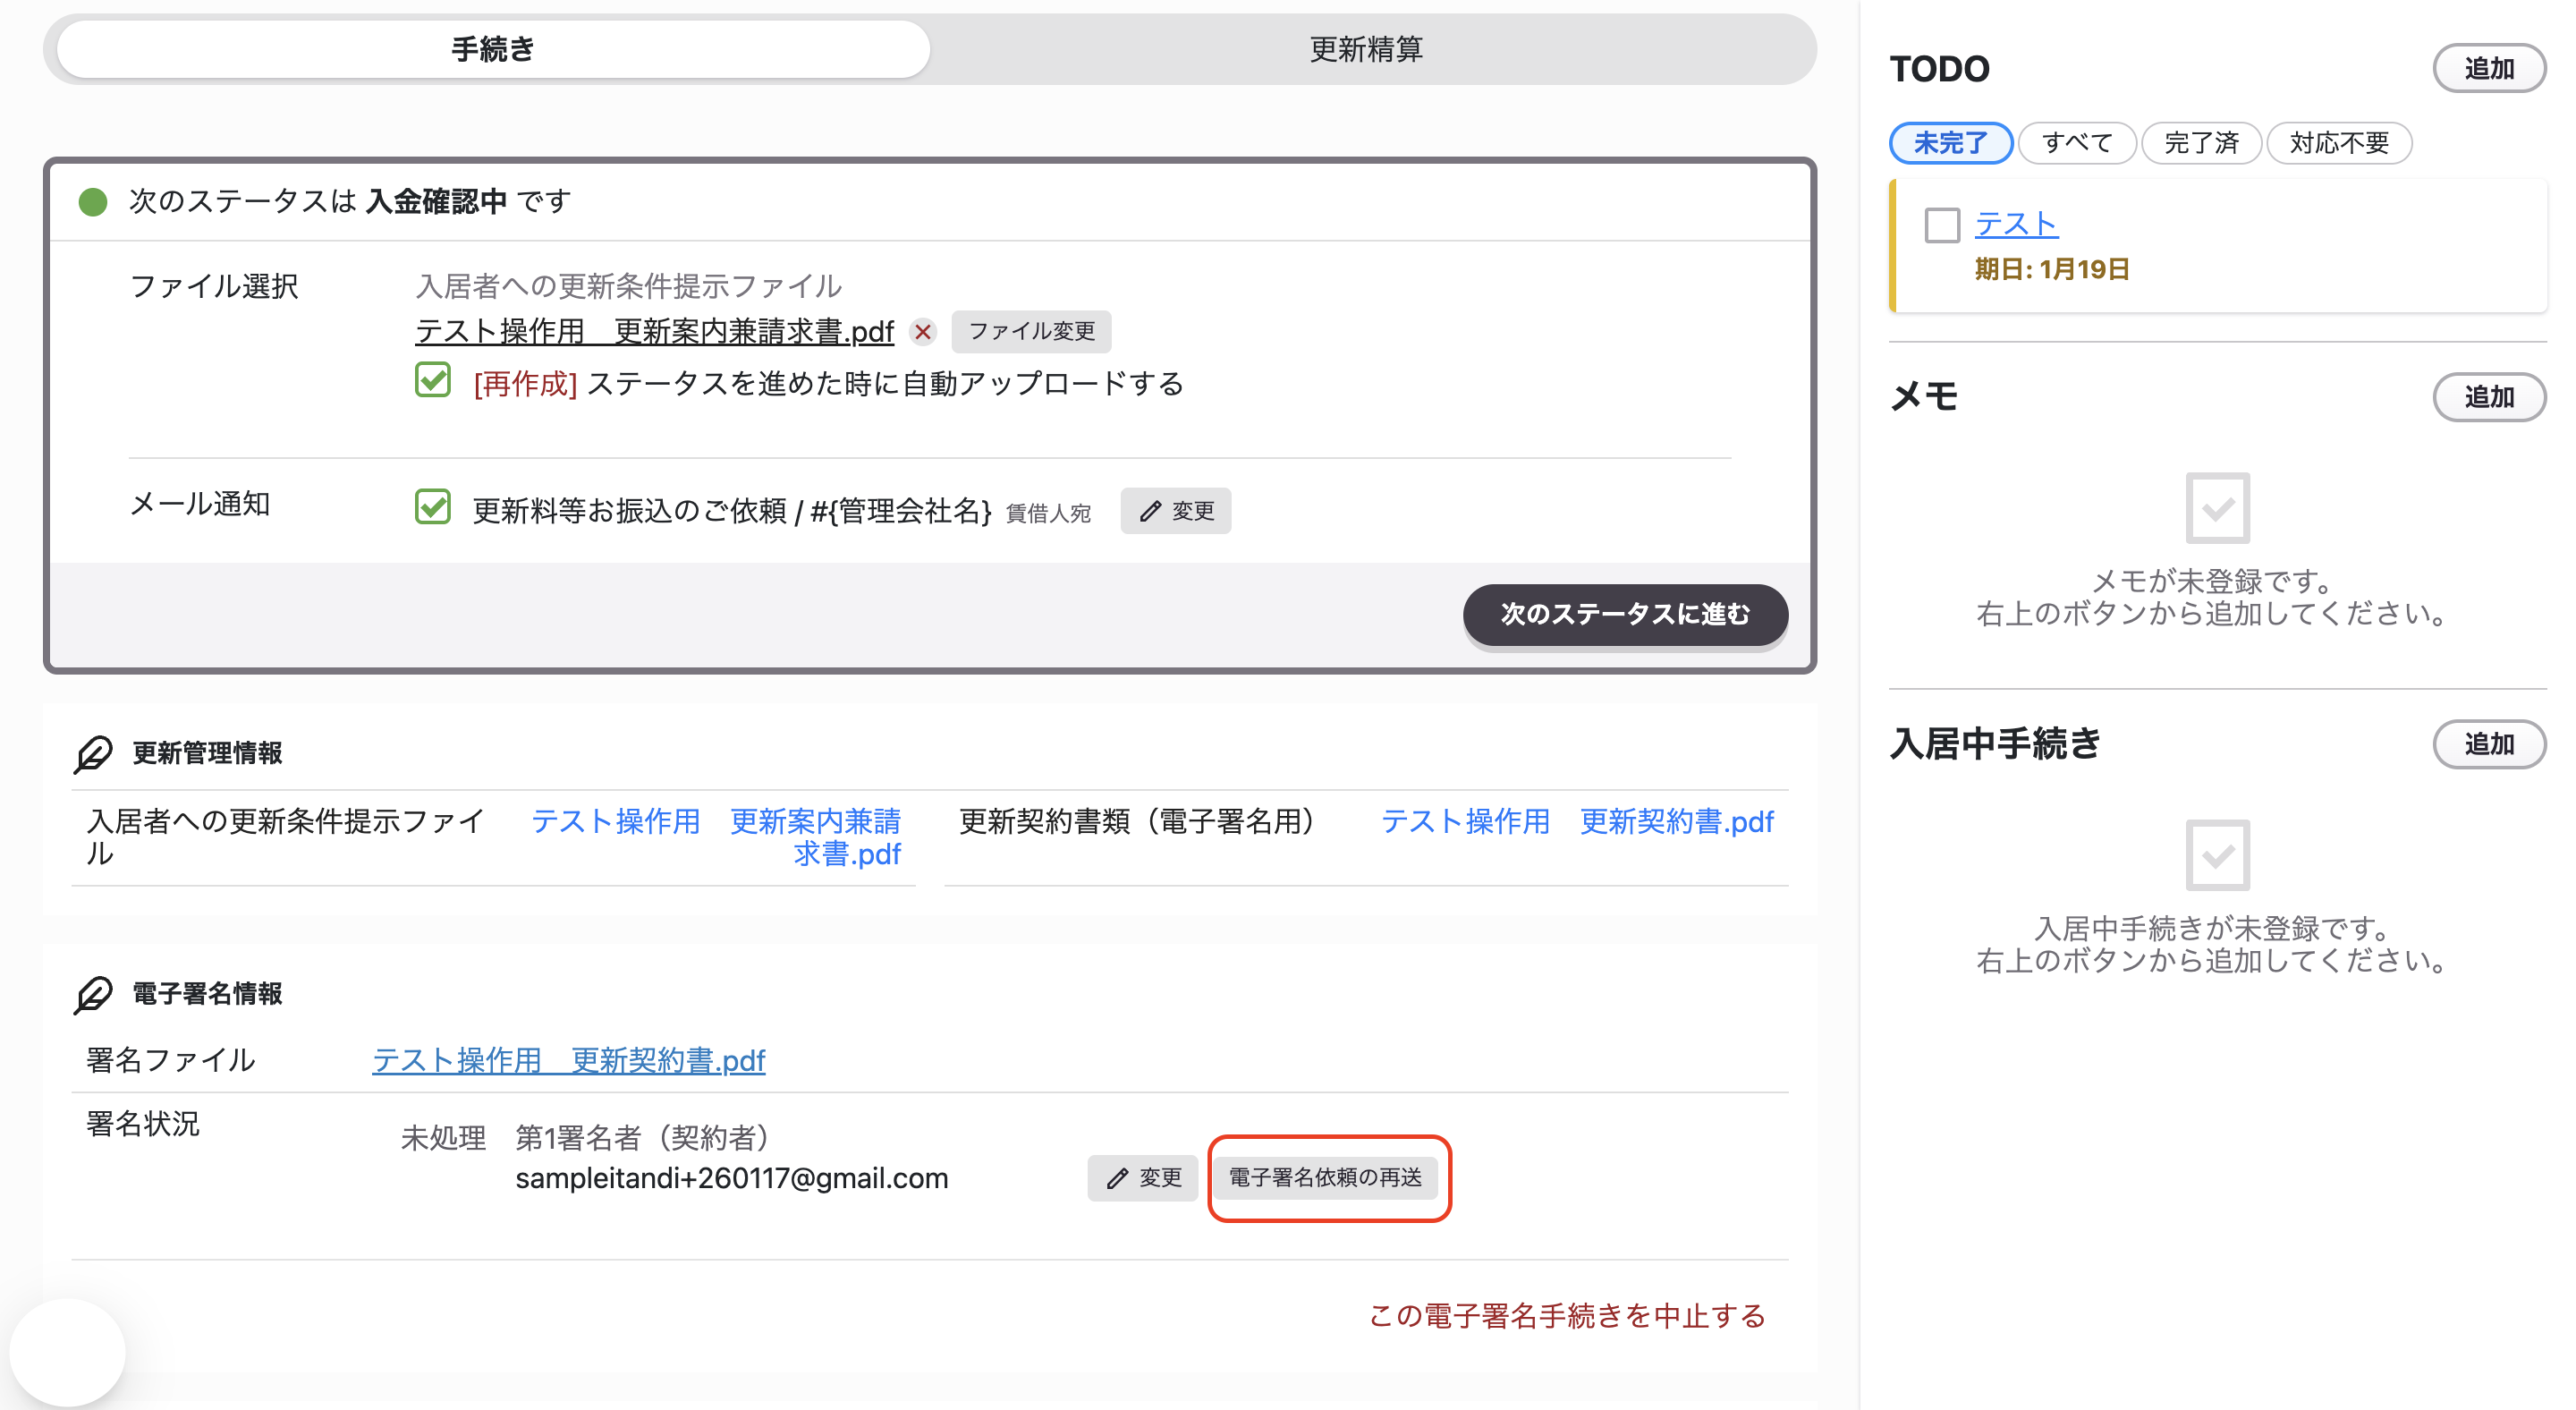Viewport: 2576px width, 1410px height.
Task: Click 追加 button in メモ section
Action: pyautogui.click(x=2488, y=397)
